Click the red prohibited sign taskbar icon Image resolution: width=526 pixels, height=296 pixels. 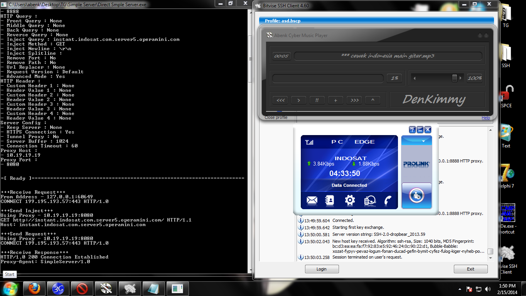tap(82, 288)
